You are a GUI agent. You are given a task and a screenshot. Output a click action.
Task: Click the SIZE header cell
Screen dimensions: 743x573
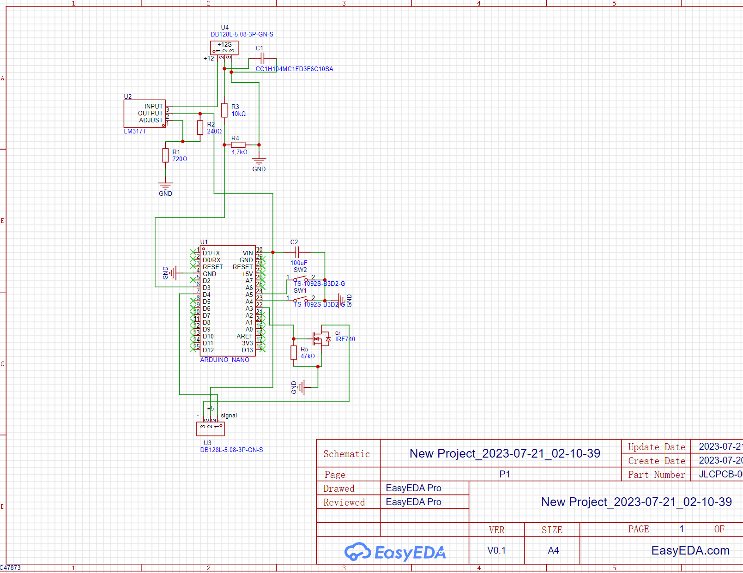[x=552, y=530]
